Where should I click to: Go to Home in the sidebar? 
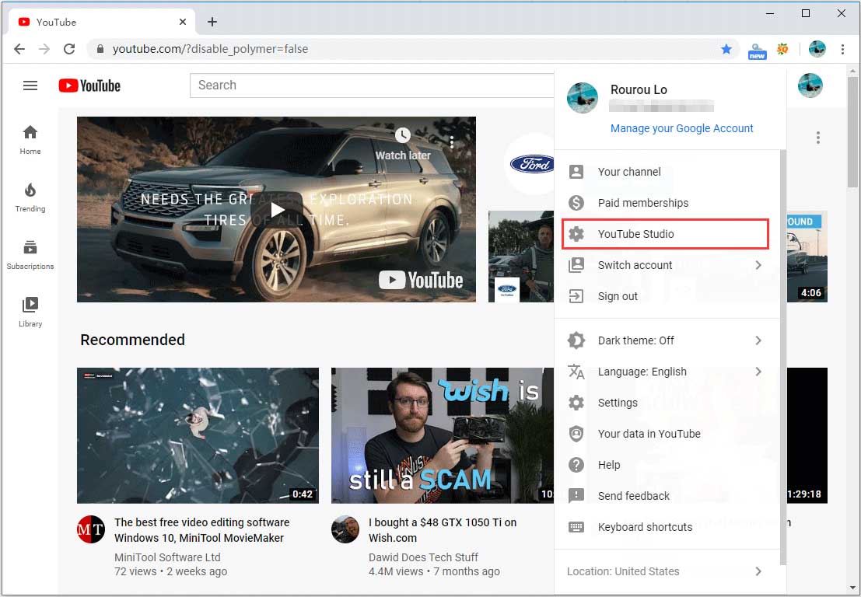coord(30,140)
